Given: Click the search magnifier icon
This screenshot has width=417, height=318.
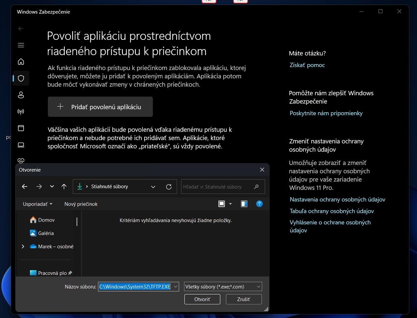Looking at the screenshot, I should (256, 187).
